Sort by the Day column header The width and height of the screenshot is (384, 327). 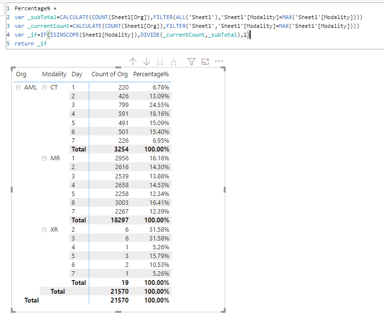(77, 74)
